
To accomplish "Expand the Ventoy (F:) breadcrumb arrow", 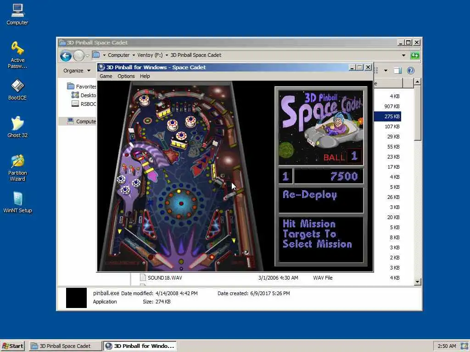I will coord(134,55).
